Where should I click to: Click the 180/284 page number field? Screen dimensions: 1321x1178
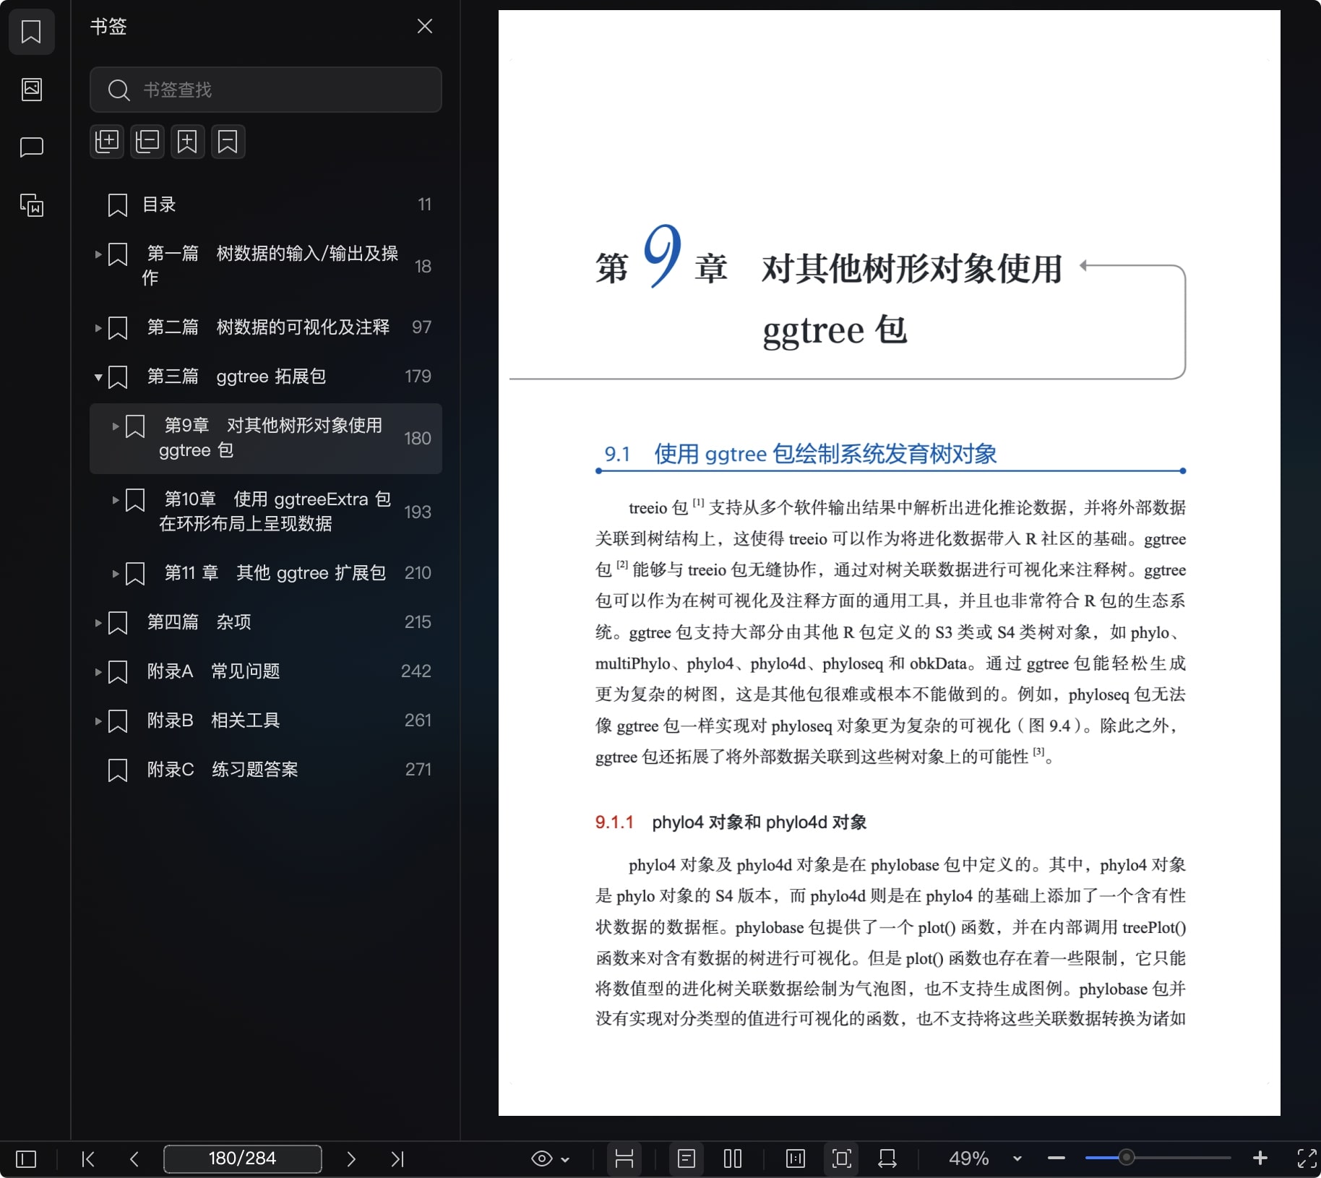243,1158
